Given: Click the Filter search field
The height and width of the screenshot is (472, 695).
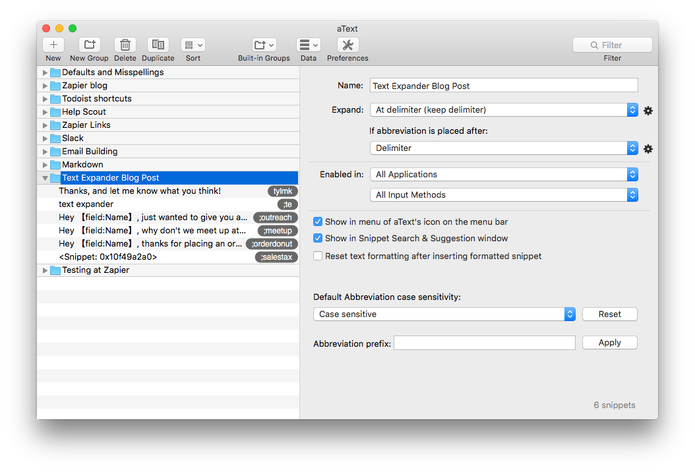Looking at the screenshot, I should click(x=612, y=45).
